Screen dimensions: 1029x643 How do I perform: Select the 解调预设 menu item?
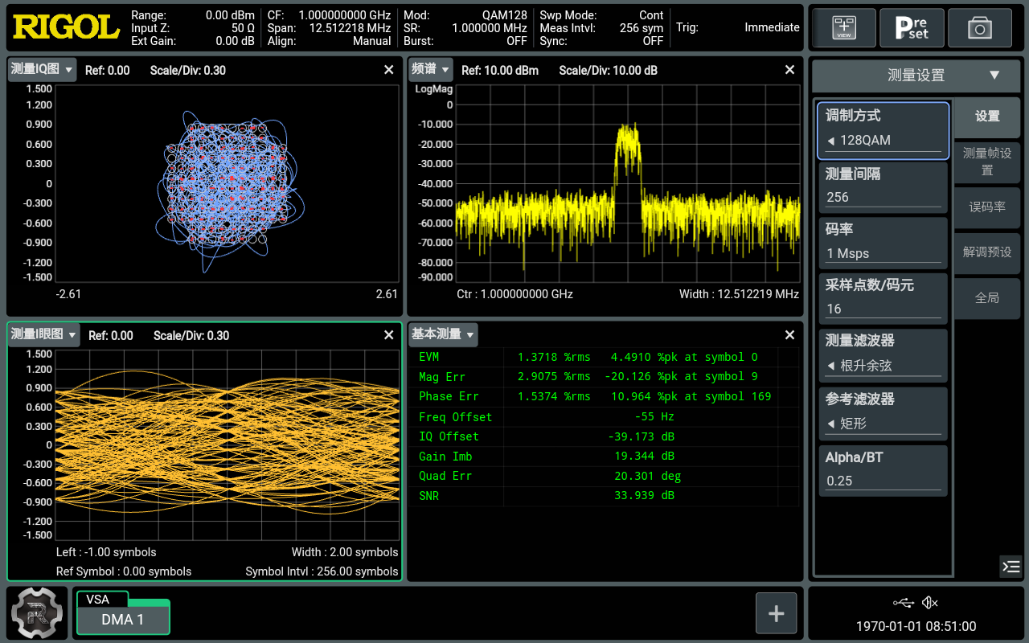[x=986, y=252]
